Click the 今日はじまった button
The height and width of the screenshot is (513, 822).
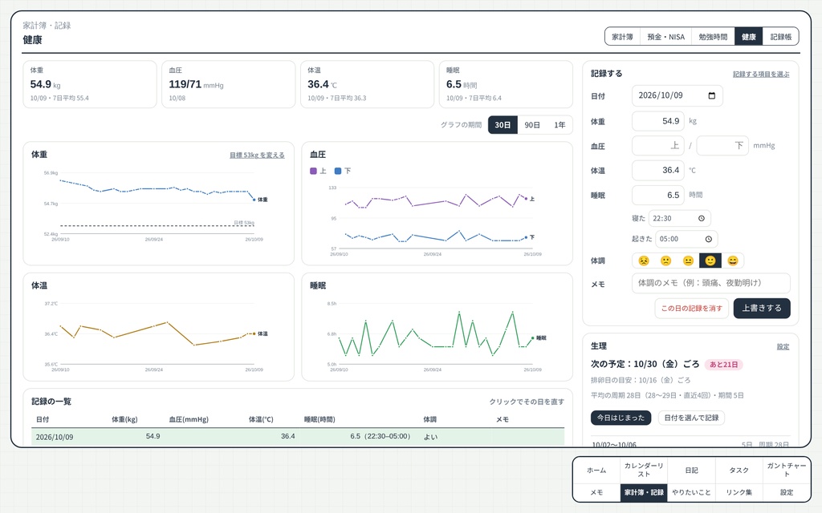pos(621,418)
